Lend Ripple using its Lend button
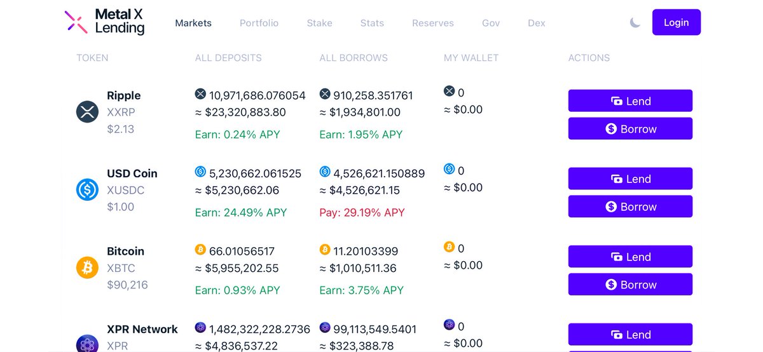763x352 pixels. (x=630, y=101)
